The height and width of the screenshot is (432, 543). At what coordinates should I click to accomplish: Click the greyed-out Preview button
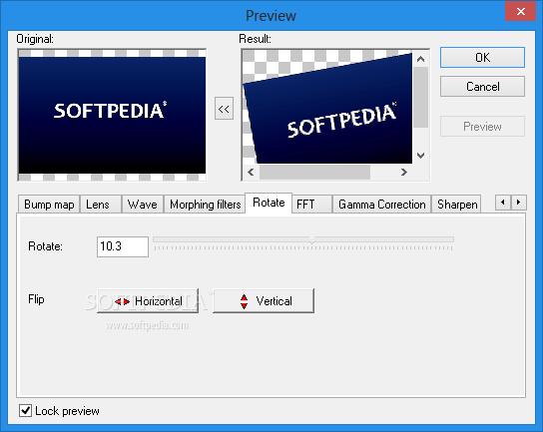coord(482,127)
